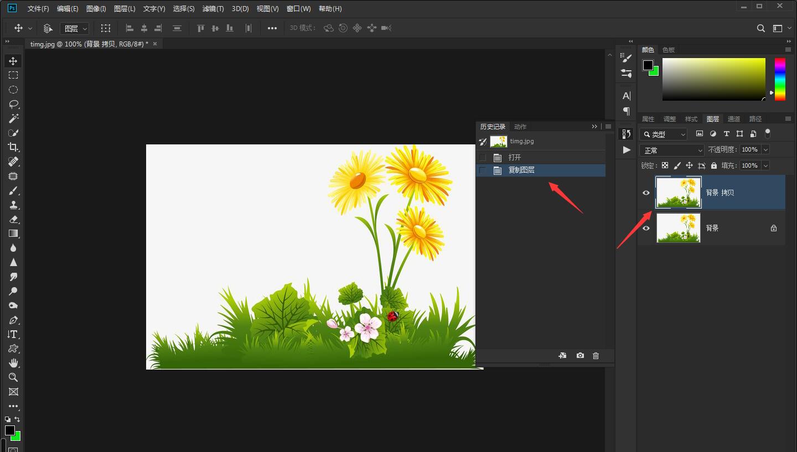Open the 类型 layer filter dropdown
797x452 pixels.
click(664, 134)
